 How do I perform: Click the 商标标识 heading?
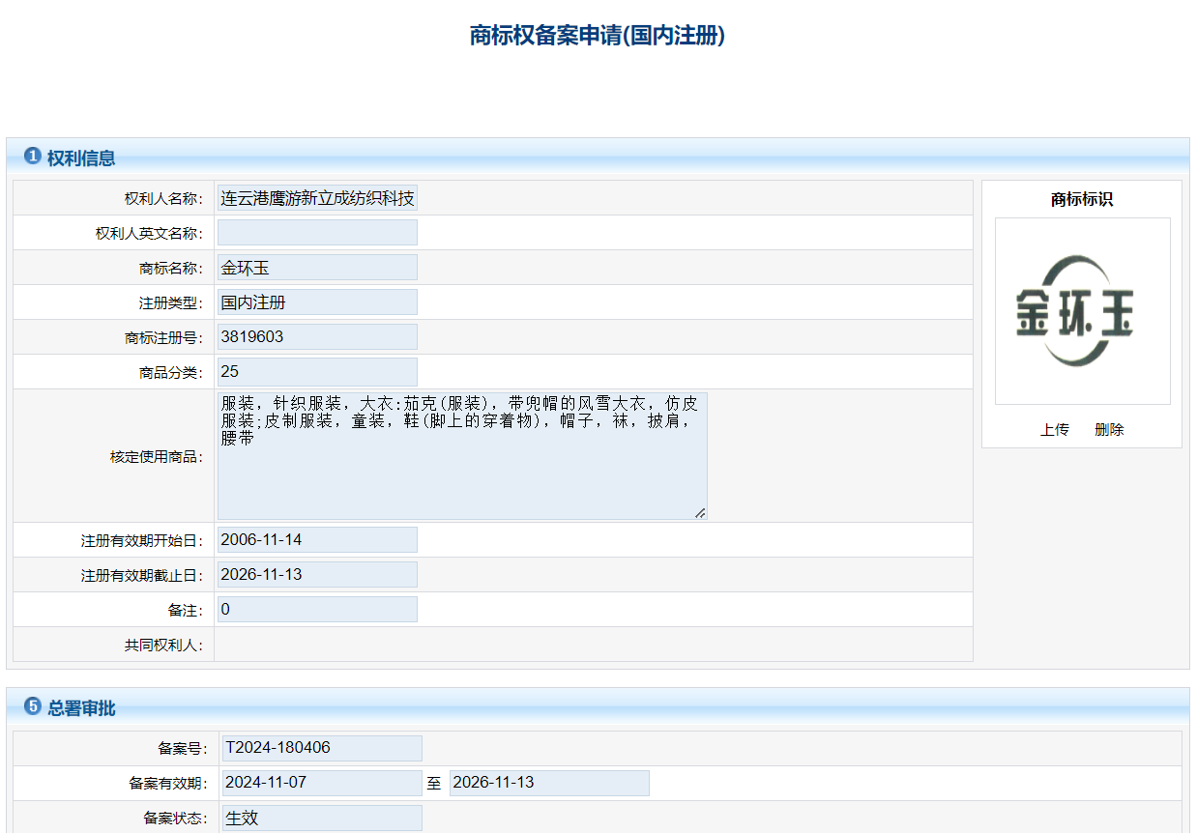click(1082, 200)
